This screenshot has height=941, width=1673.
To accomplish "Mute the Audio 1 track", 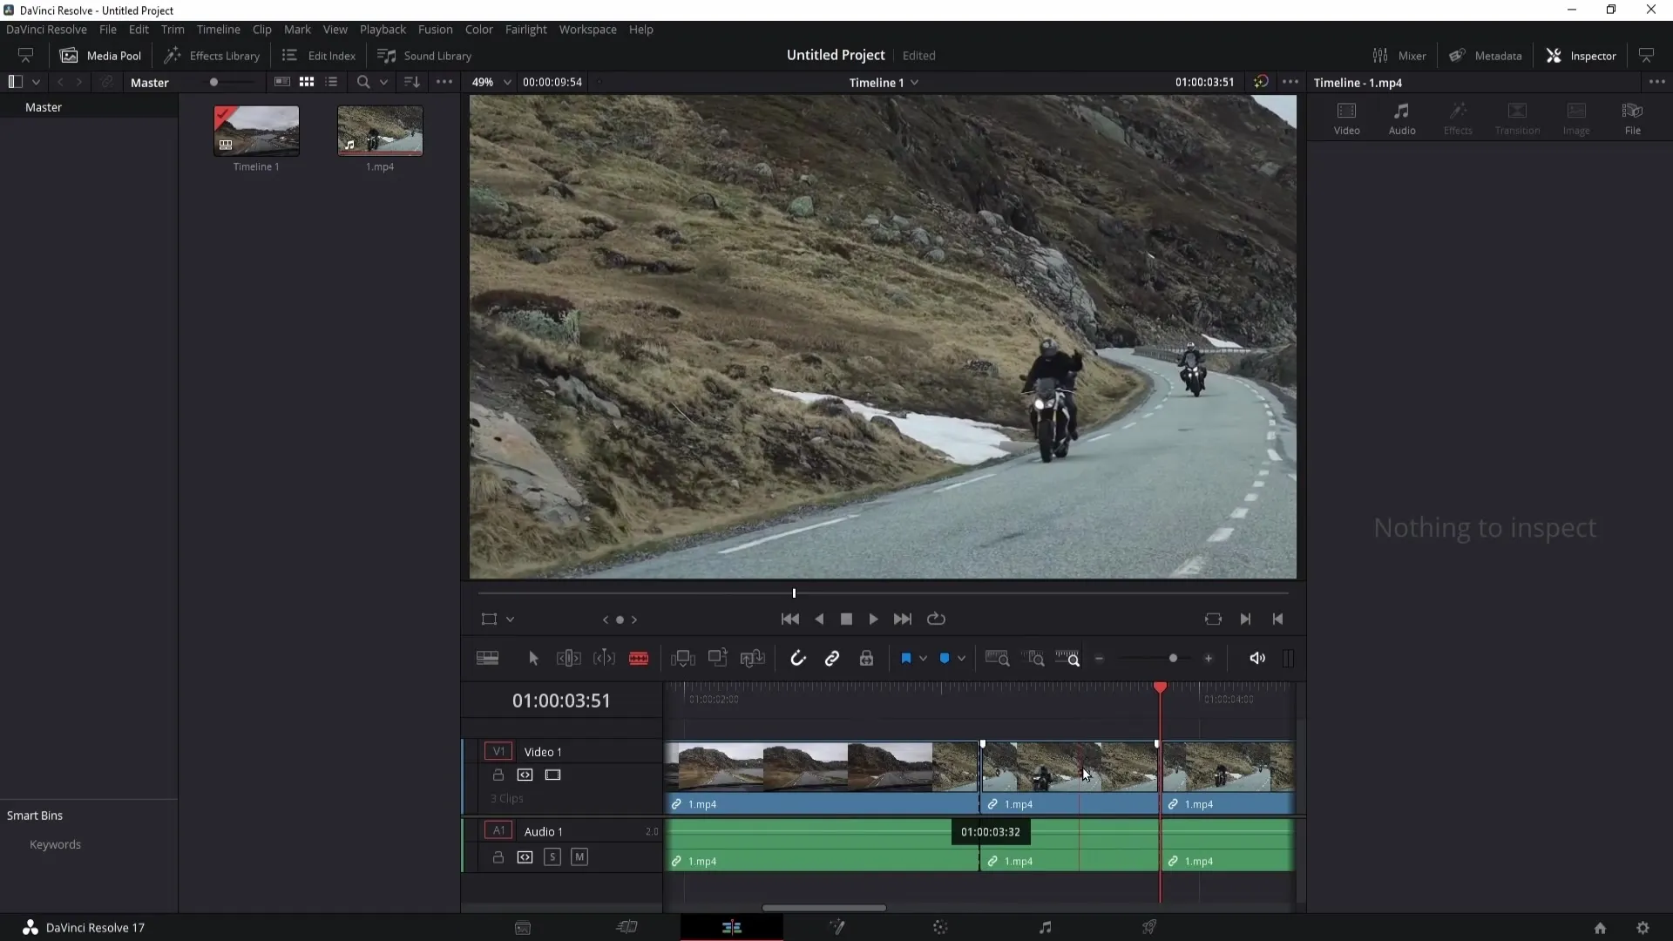I will (x=579, y=857).
